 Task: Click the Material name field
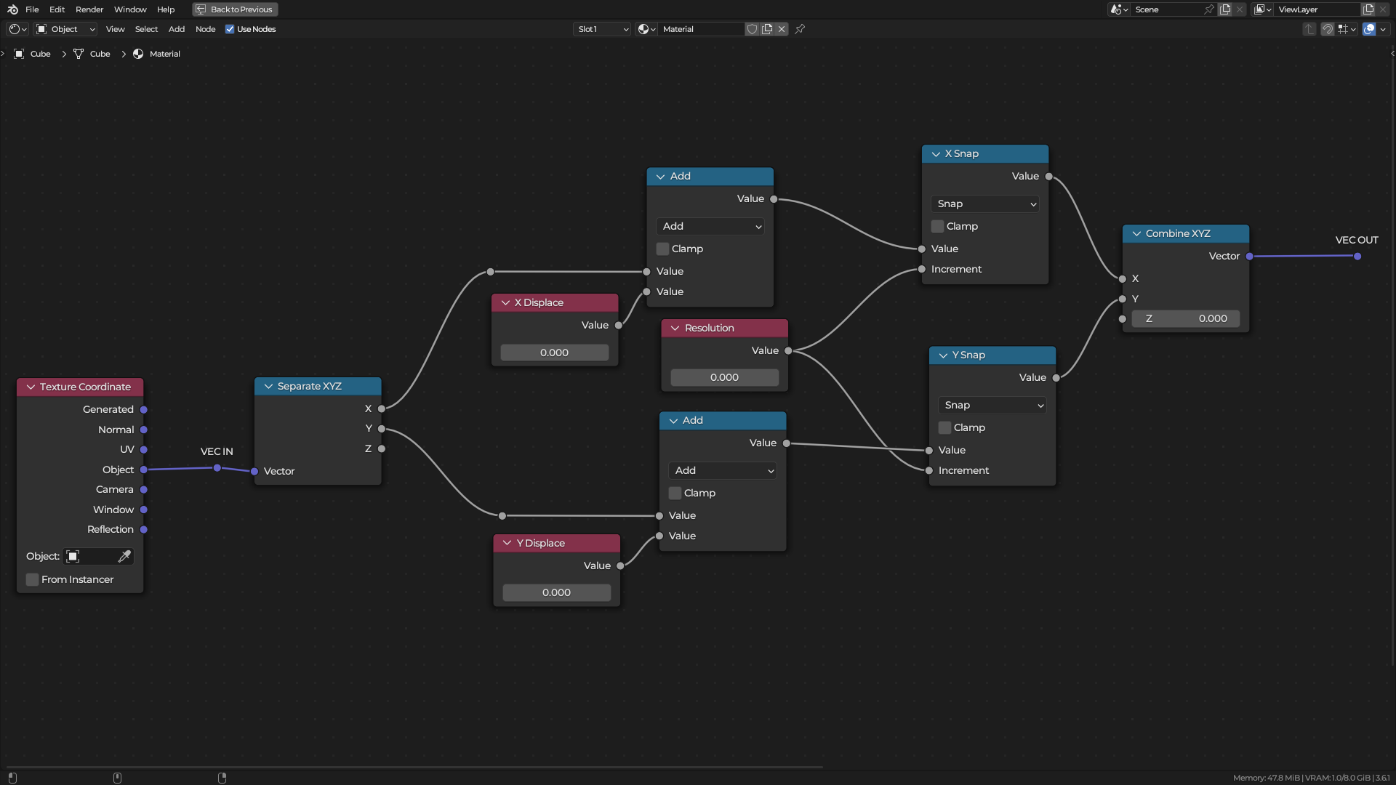click(x=702, y=29)
